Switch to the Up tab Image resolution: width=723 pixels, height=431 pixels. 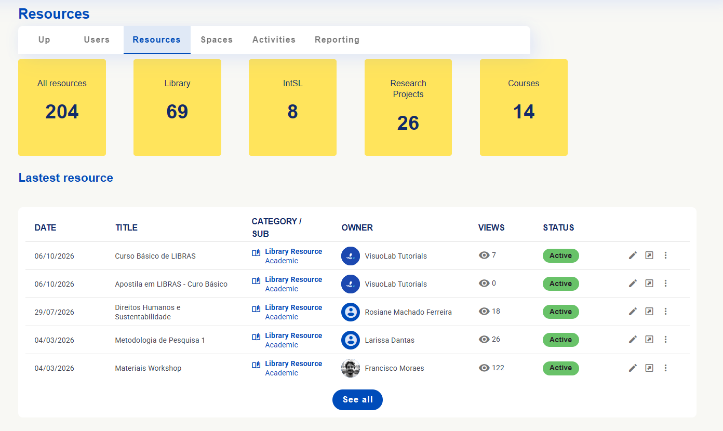[44, 40]
